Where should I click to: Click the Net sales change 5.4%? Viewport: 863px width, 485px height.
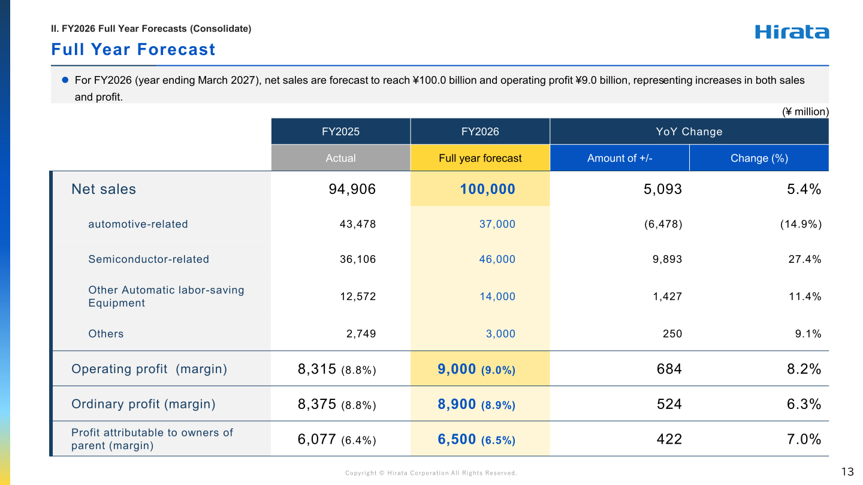click(804, 189)
